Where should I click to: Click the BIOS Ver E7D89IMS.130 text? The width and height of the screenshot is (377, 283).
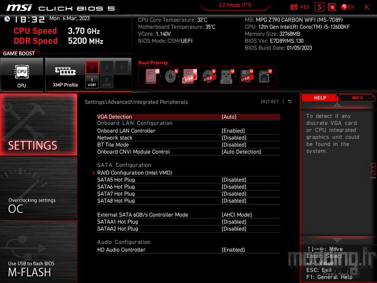pos(274,41)
